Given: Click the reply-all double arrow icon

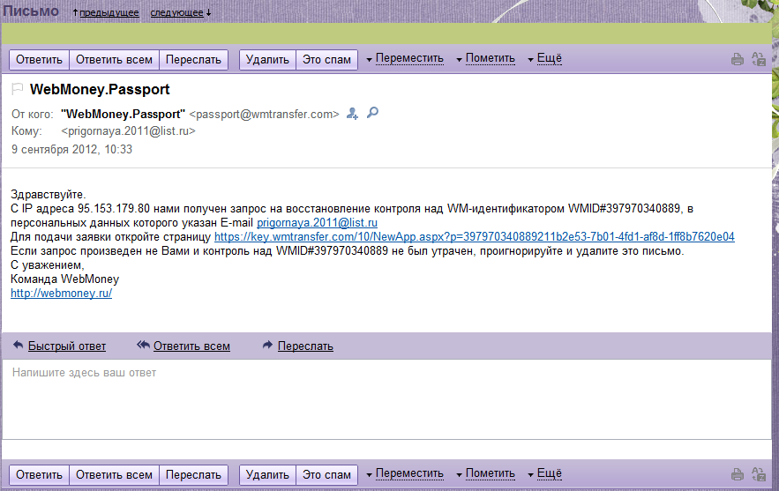Looking at the screenshot, I should click(x=143, y=345).
